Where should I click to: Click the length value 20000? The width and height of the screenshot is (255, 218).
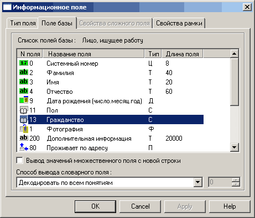click(x=174, y=139)
